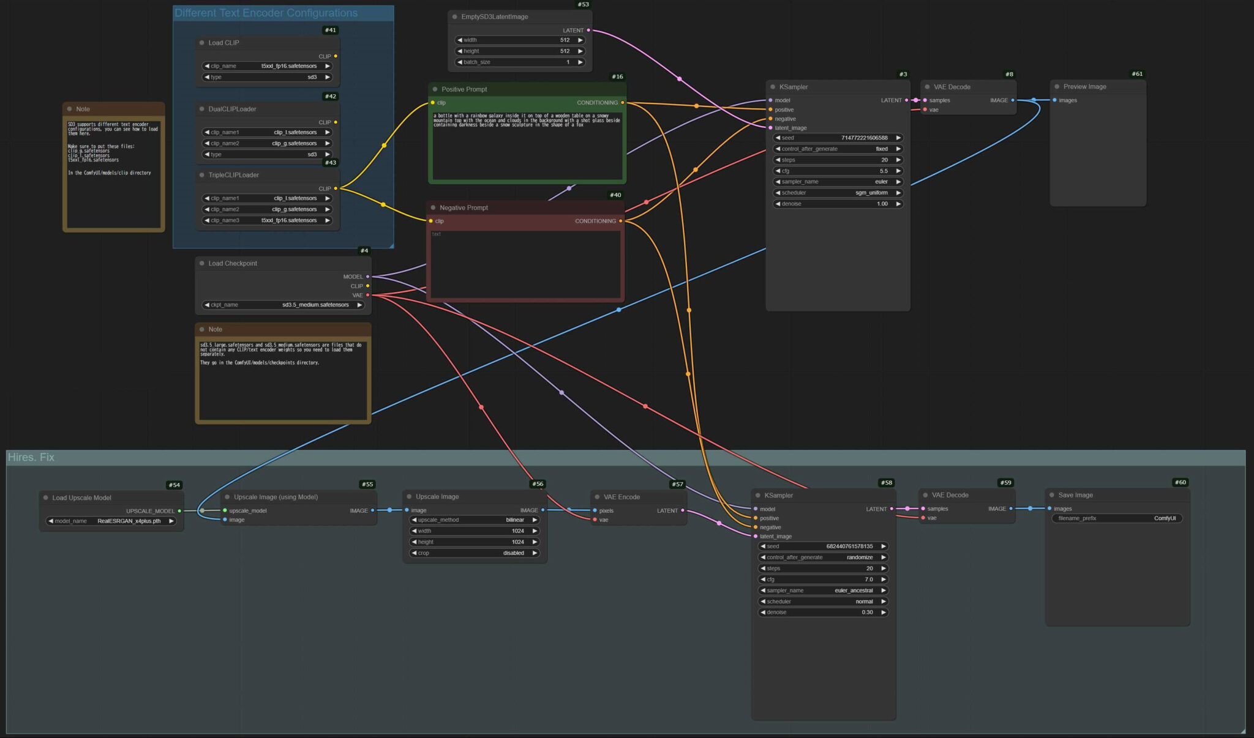Click the collapse dot on EmptySD3LatentImage node

[454, 17]
